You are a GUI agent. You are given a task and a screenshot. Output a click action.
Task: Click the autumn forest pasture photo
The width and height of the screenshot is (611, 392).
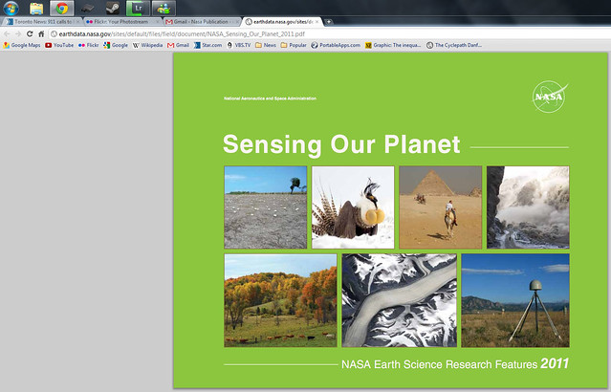[280, 300]
